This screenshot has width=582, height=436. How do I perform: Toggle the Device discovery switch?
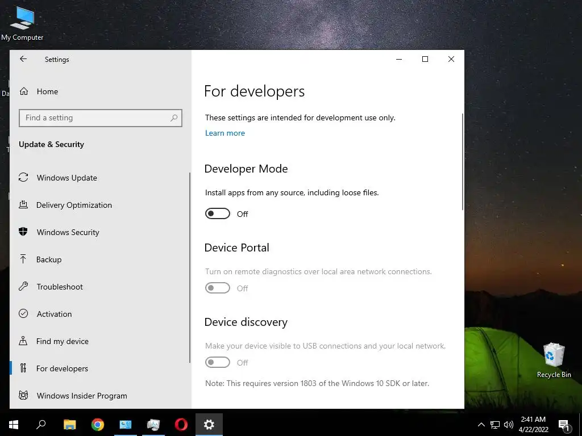coord(218,362)
